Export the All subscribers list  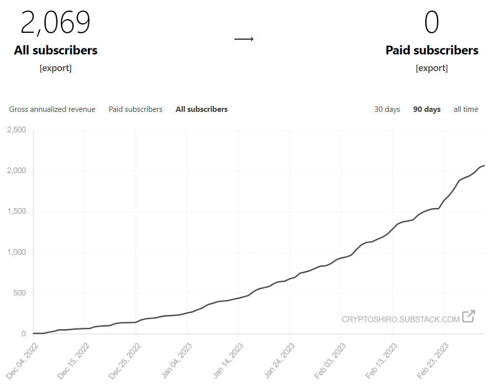click(x=55, y=68)
